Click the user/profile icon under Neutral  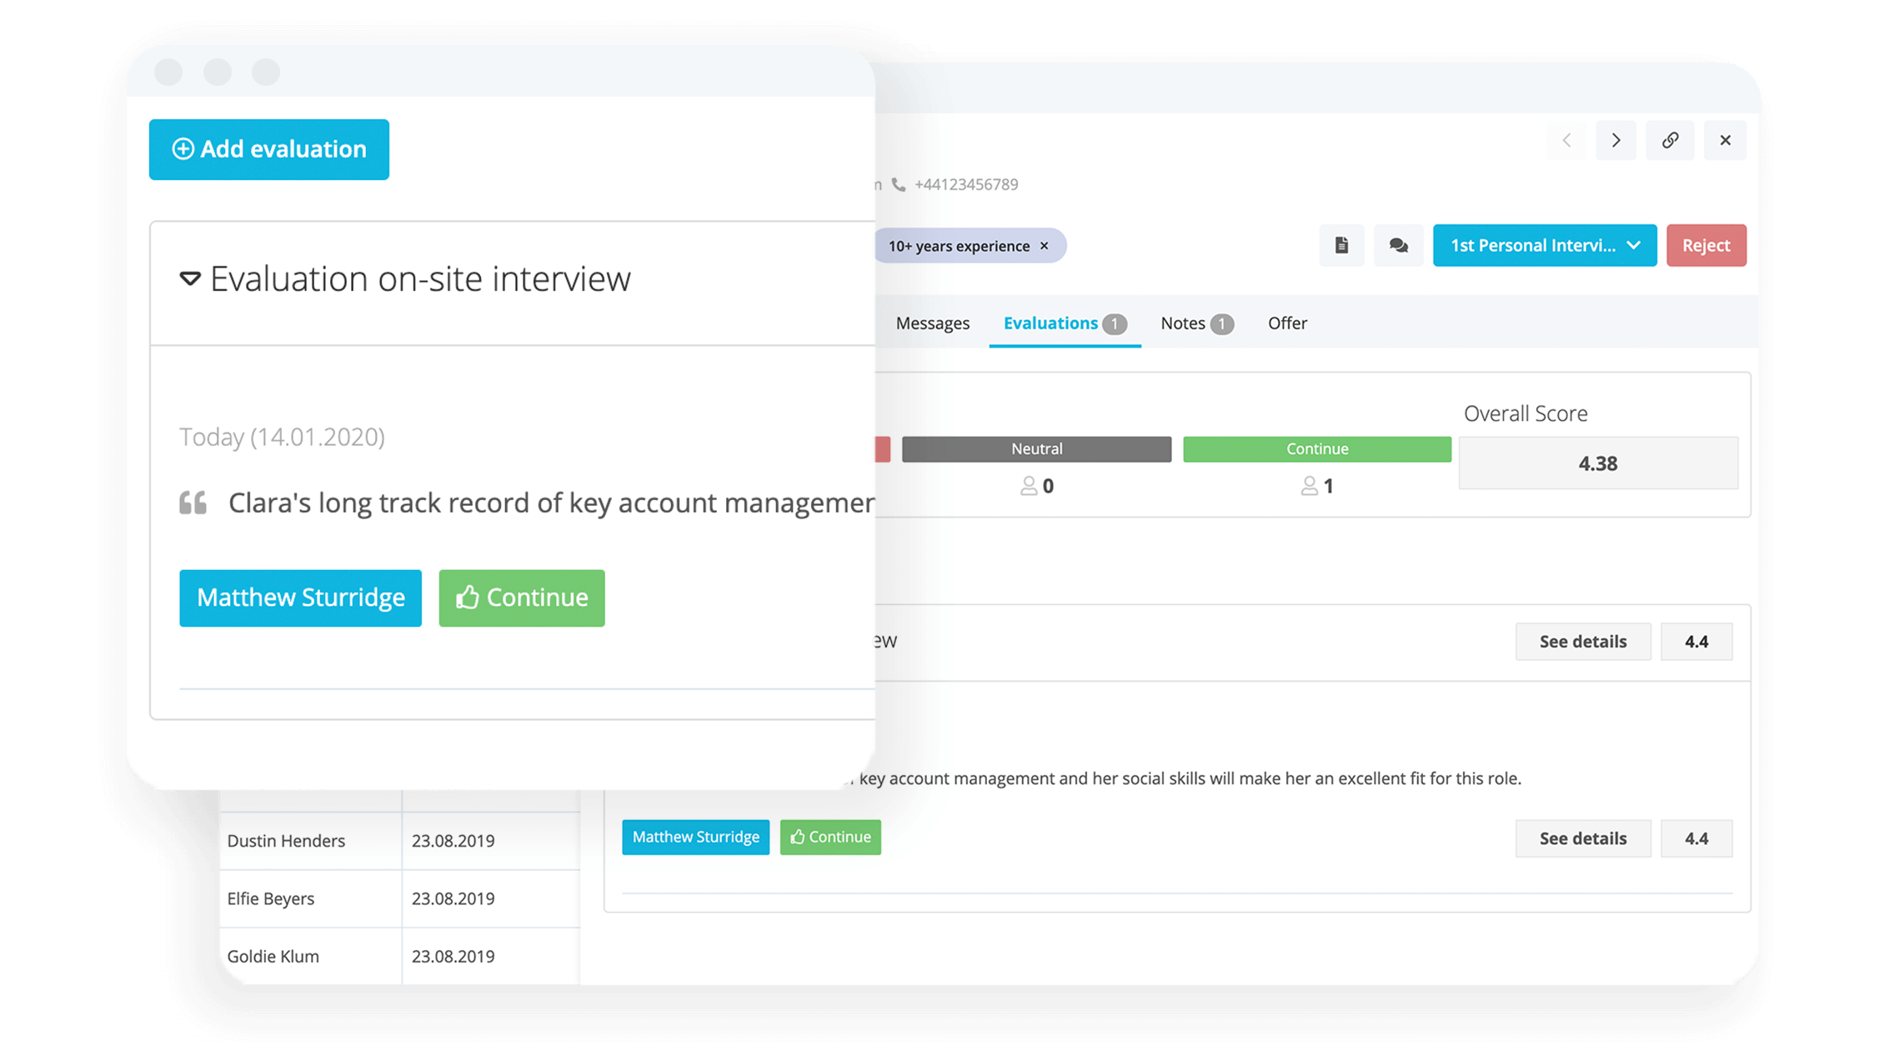click(x=1024, y=486)
